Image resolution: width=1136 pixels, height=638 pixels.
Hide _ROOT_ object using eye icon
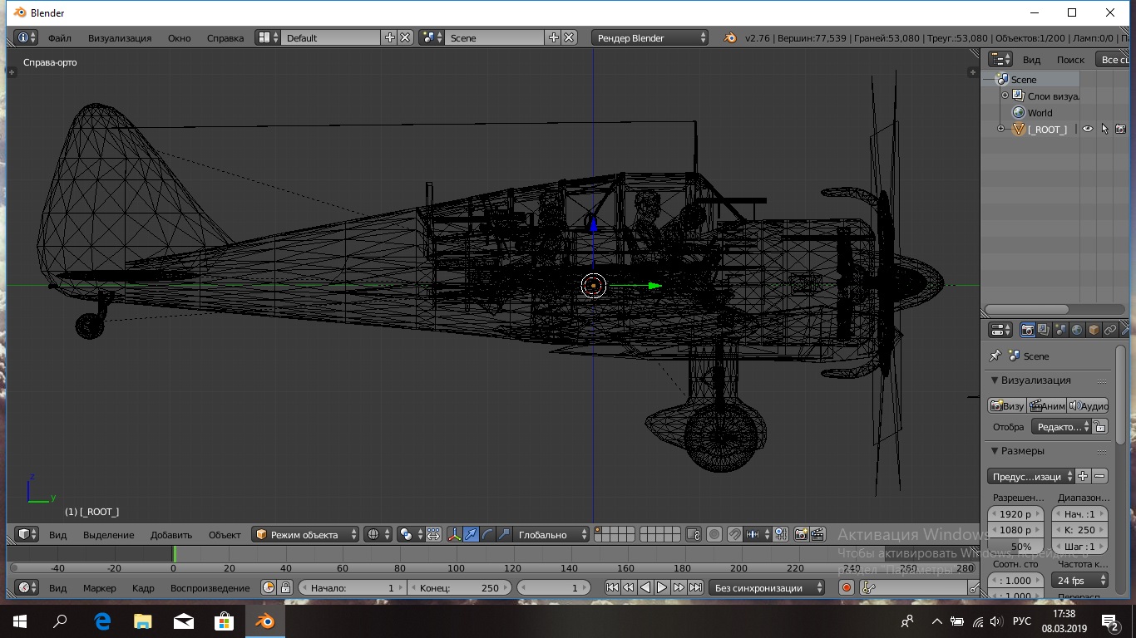[x=1087, y=129]
